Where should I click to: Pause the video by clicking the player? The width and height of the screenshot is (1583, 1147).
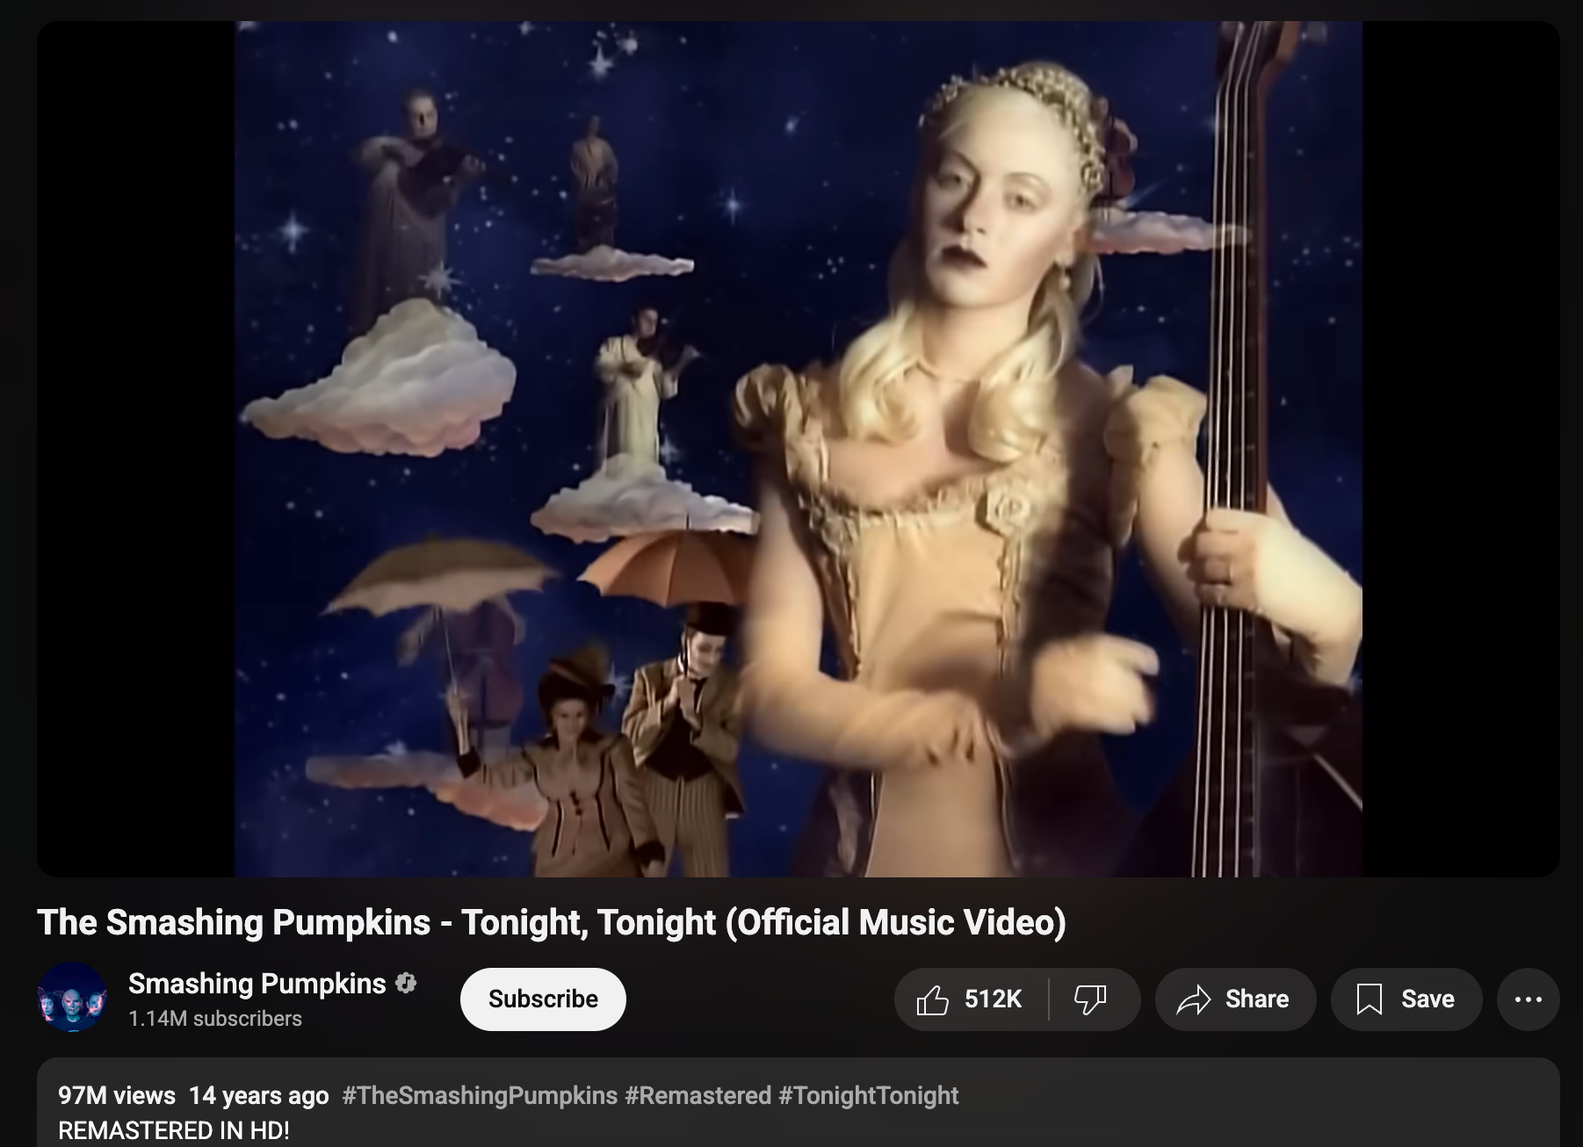(798, 449)
